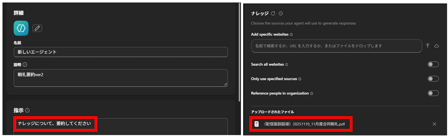The height and width of the screenshot is (136, 448).
Task: Open the uploaded file 20251110_11月度合同朝礼.pdf
Action: click(304, 124)
